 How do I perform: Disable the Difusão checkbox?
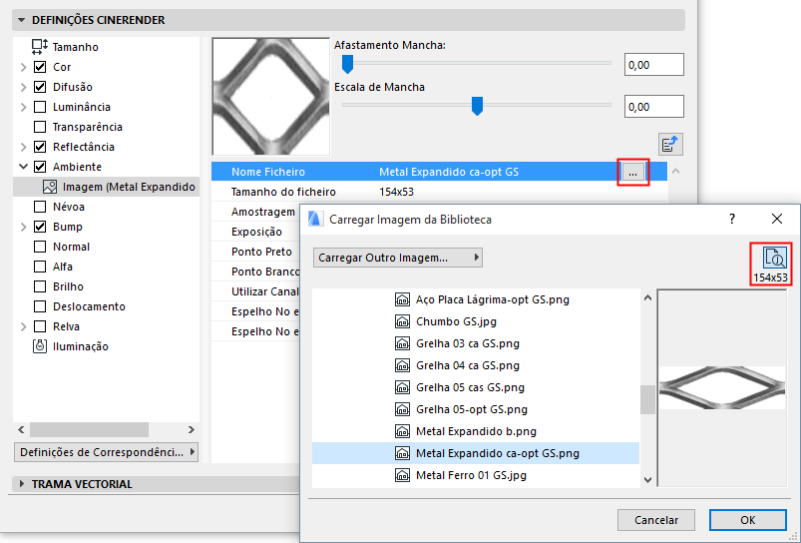point(40,87)
